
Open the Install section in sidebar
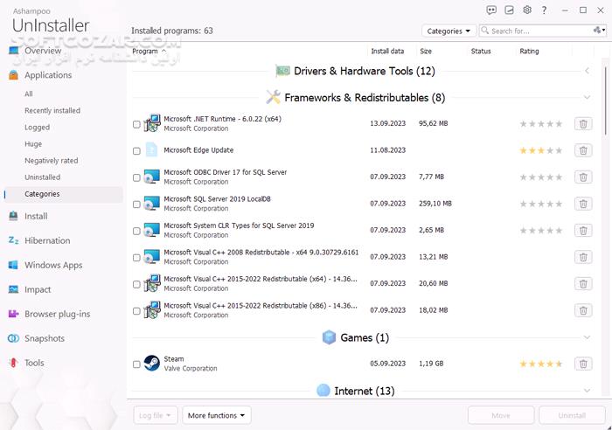[x=36, y=216]
